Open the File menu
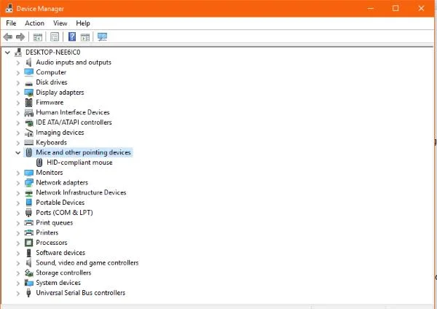This screenshot has height=309, width=437. (11, 23)
